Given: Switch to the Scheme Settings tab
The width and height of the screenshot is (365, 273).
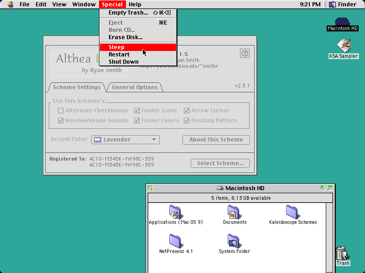Looking at the screenshot, I should tap(77, 87).
